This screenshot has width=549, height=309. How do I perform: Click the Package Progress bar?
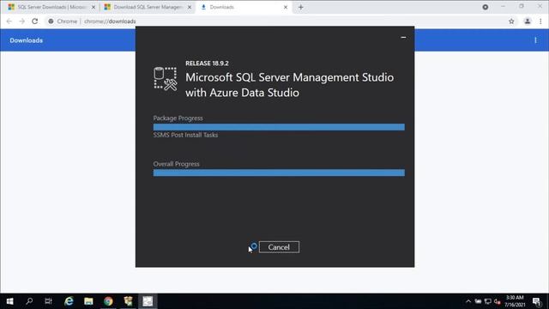(x=279, y=127)
